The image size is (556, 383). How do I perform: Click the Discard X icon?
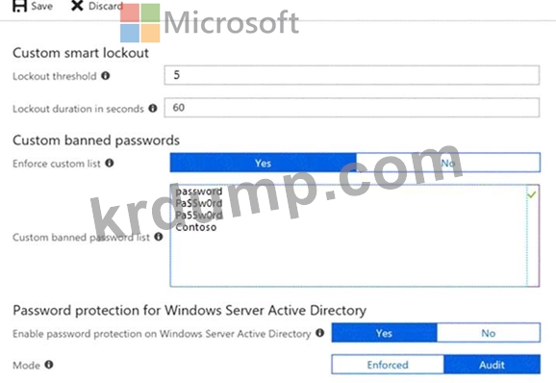[77, 6]
